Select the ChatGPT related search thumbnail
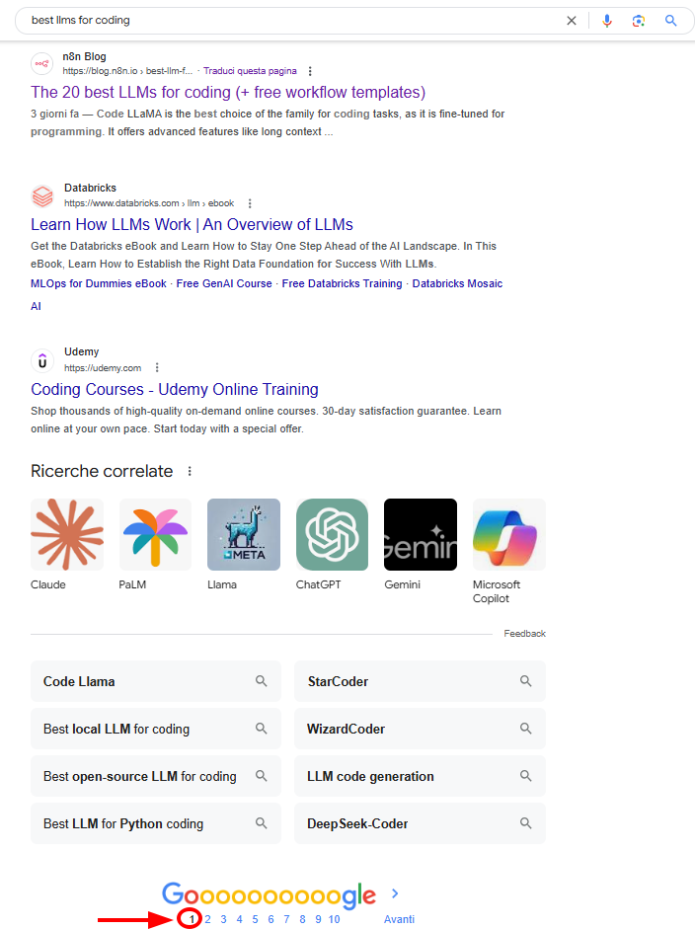 (x=332, y=534)
